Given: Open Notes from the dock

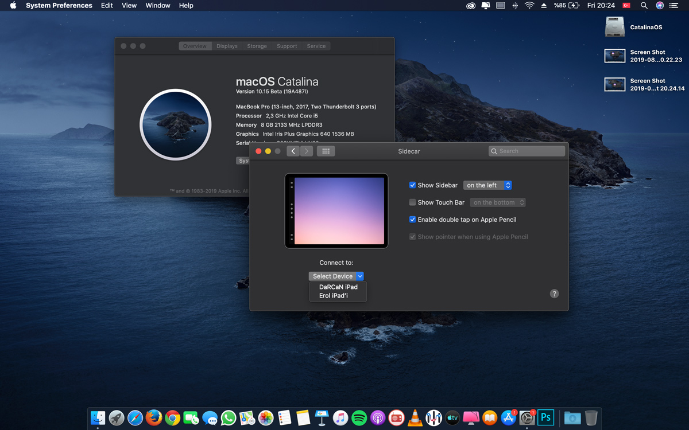Looking at the screenshot, I should coord(303,418).
